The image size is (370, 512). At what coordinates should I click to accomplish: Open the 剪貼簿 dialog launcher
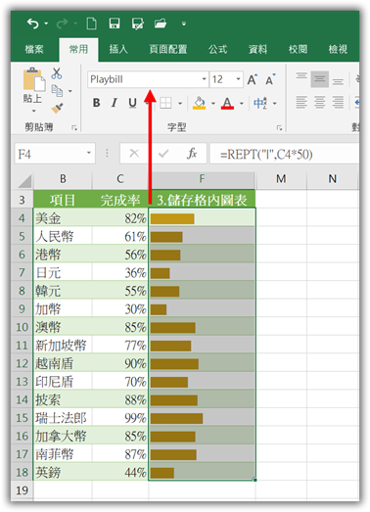point(74,128)
